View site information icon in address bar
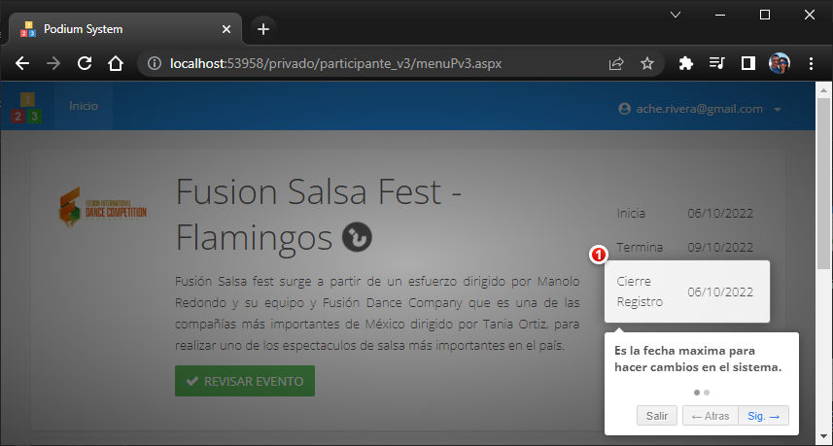Viewport: 833px width, 446px height. (155, 64)
